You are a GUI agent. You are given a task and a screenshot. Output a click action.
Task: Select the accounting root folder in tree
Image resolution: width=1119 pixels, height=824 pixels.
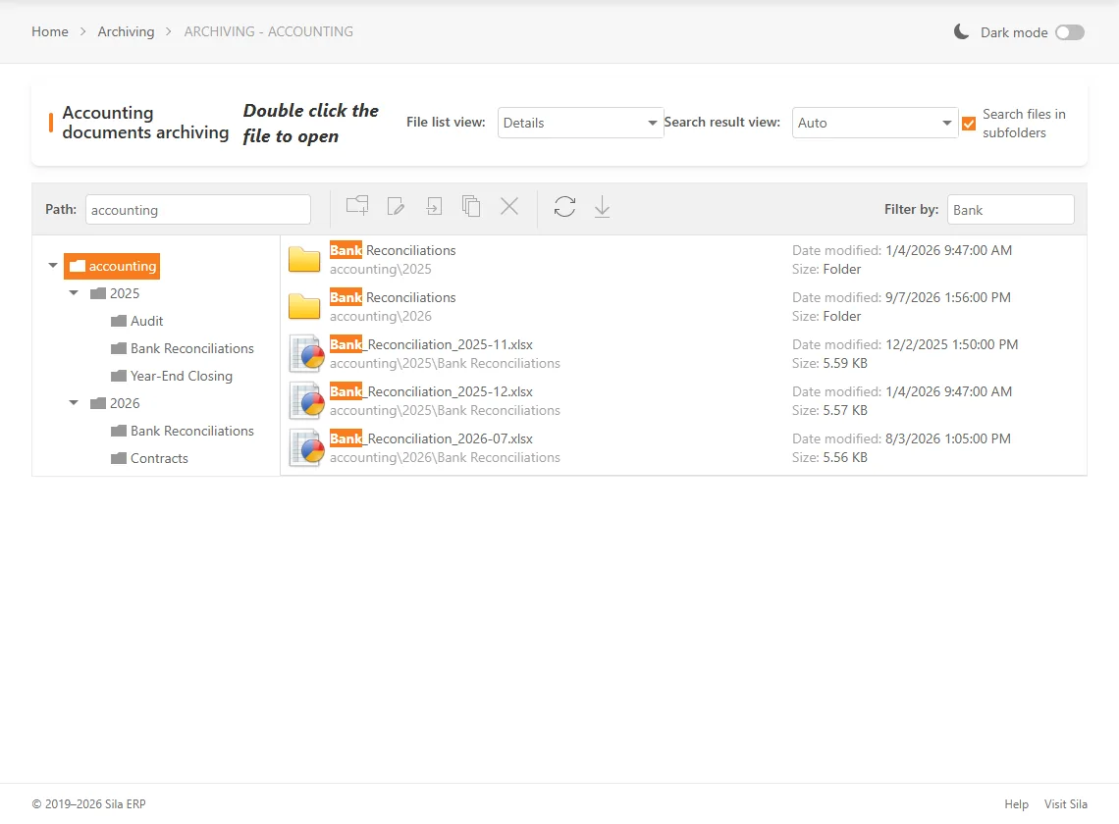pos(112,266)
